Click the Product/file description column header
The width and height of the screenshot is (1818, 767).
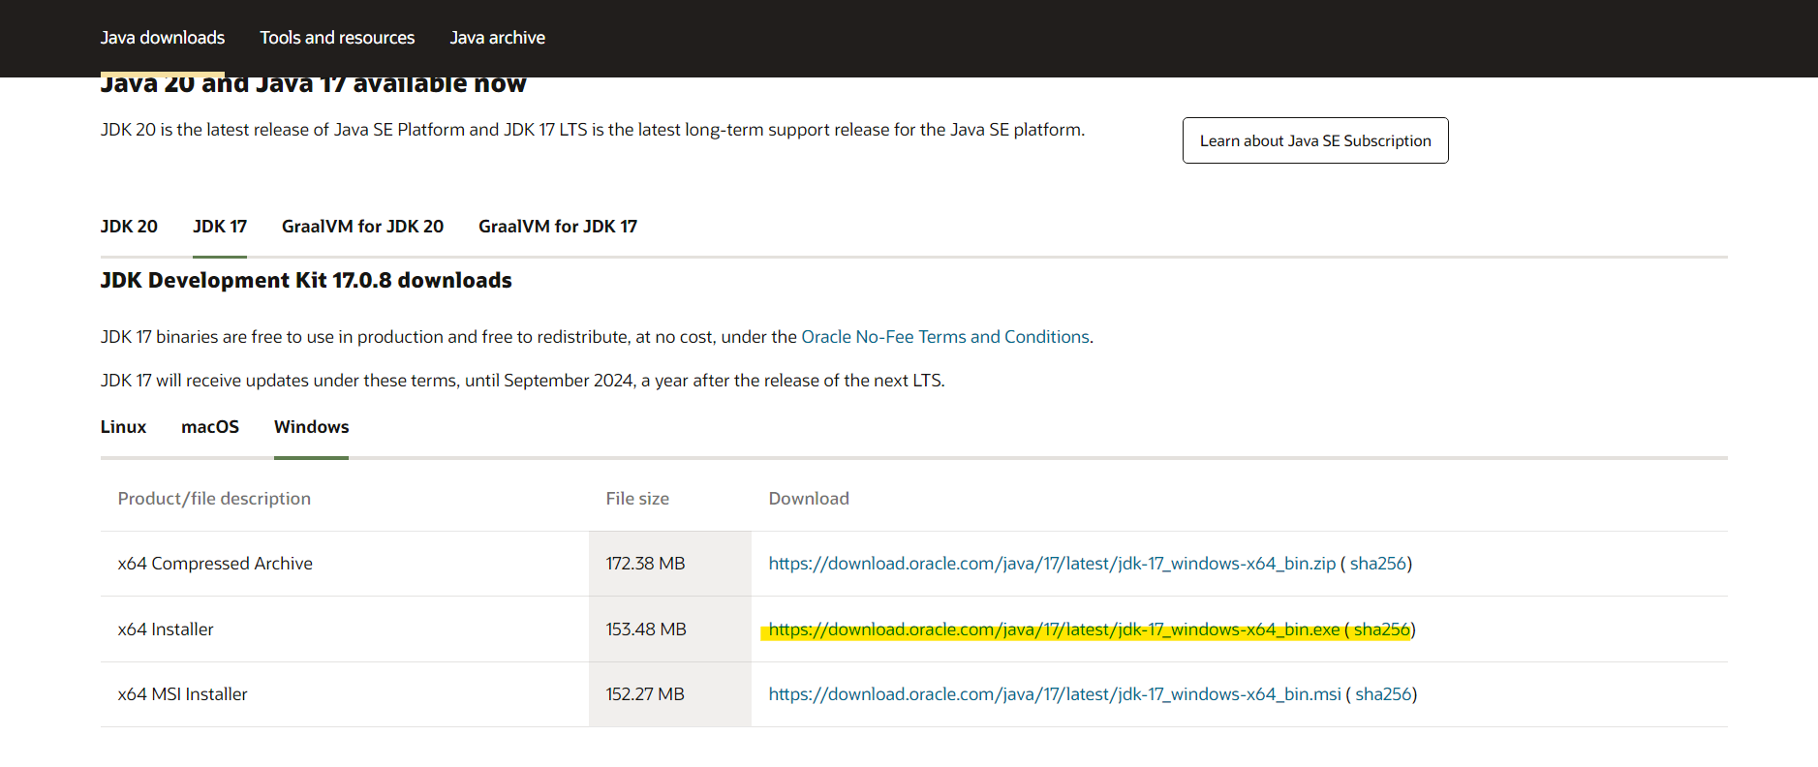tap(214, 499)
